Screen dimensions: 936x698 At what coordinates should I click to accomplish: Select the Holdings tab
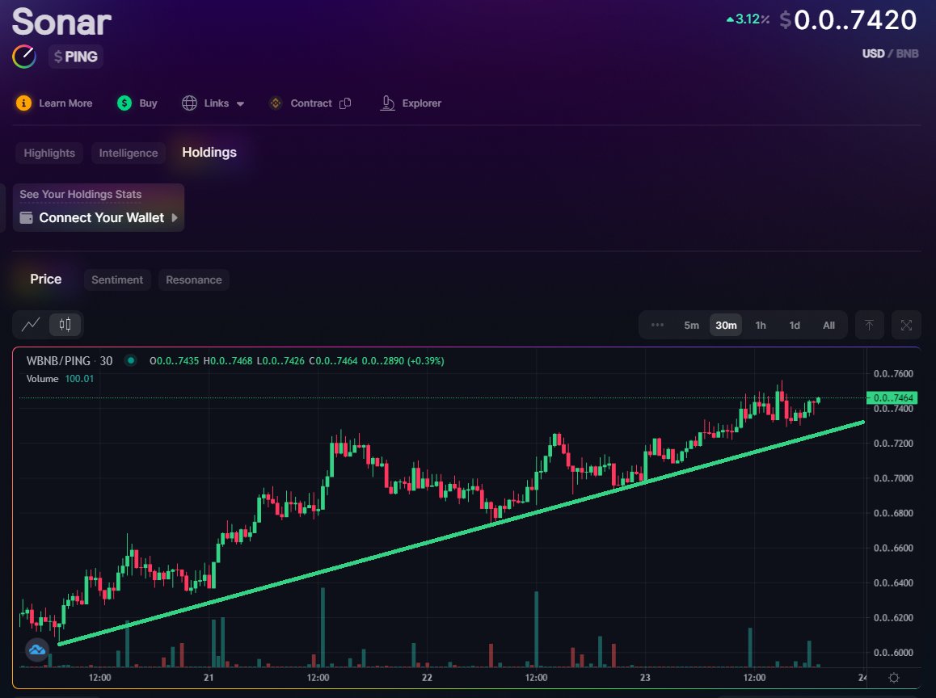click(x=209, y=152)
